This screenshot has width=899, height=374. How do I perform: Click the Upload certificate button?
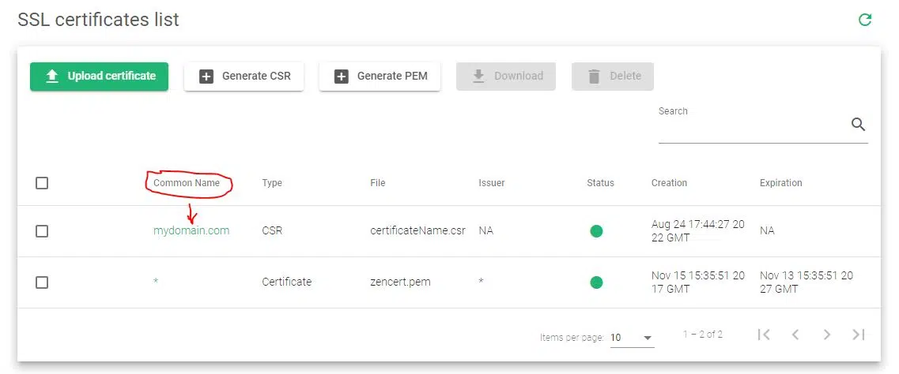(100, 77)
